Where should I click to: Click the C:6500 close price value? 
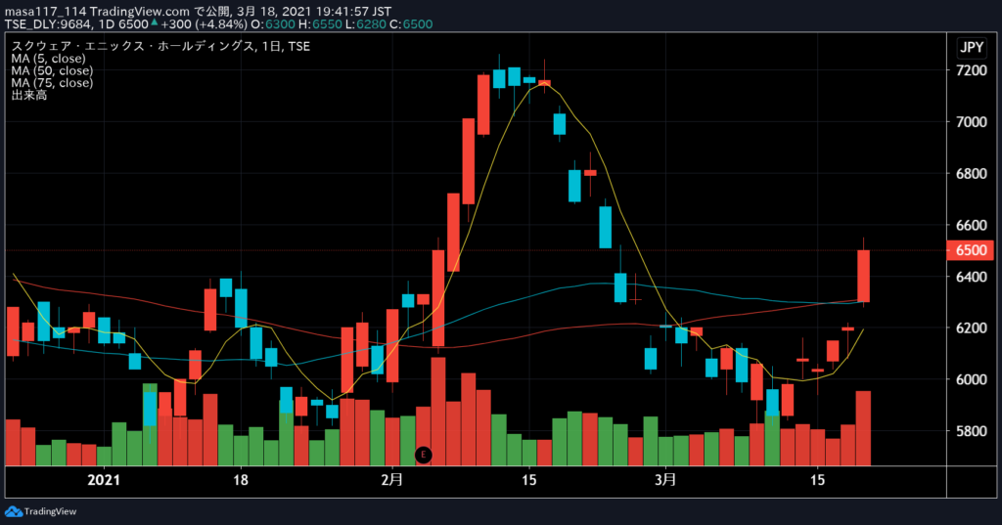tap(411, 24)
